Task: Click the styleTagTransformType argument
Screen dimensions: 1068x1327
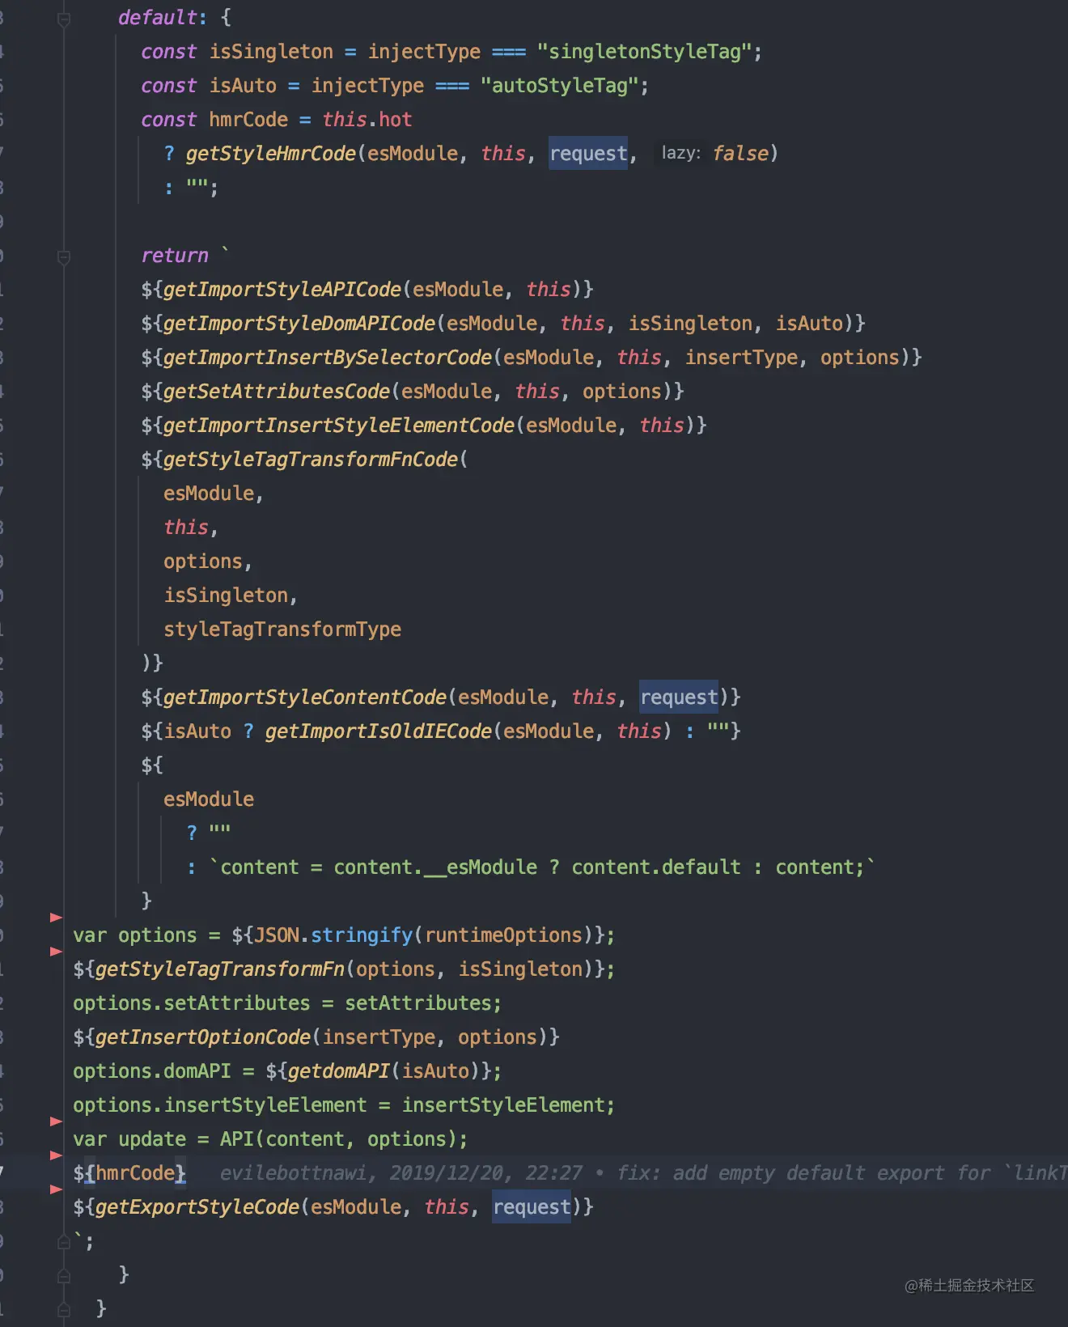Action: point(282,629)
